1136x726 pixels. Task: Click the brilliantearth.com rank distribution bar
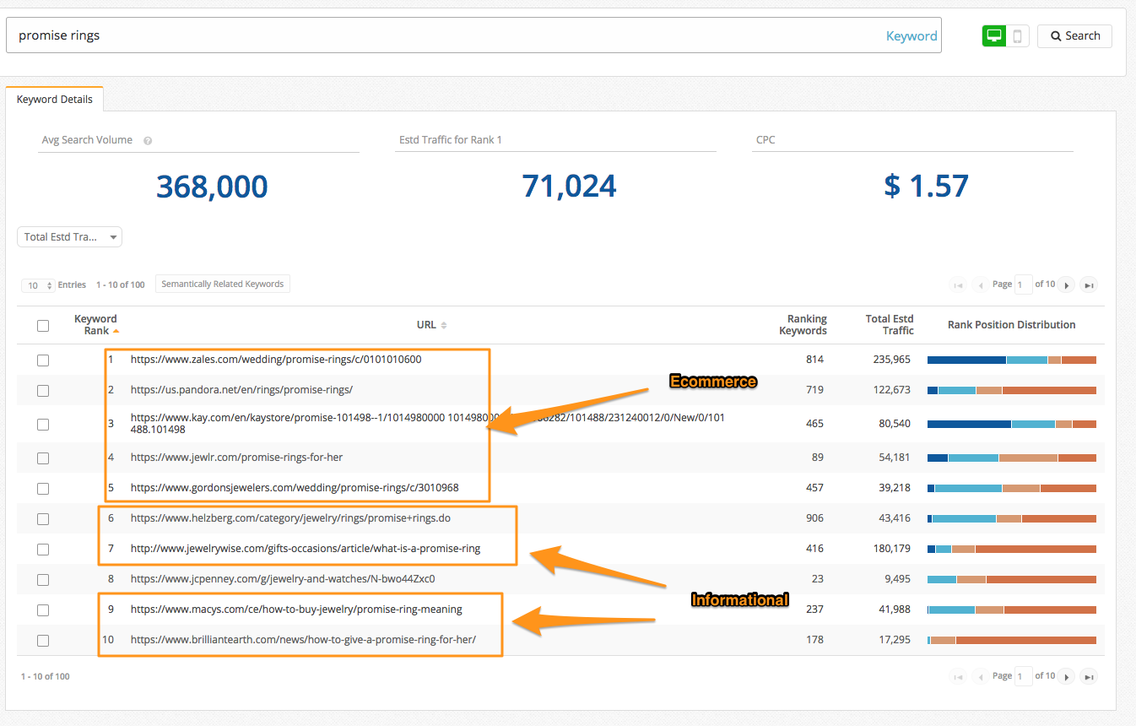[1012, 640]
